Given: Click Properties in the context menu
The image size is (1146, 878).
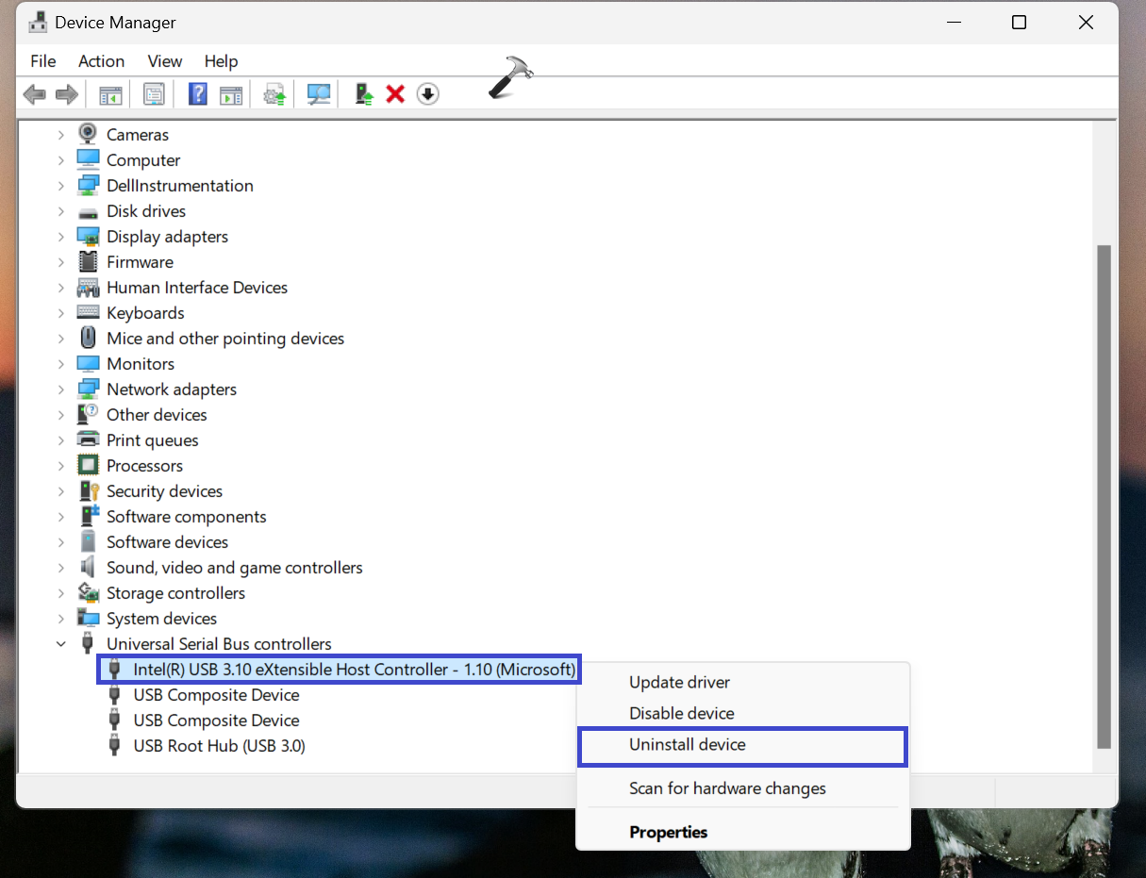Looking at the screenshot, I should [x=668, y=833].
